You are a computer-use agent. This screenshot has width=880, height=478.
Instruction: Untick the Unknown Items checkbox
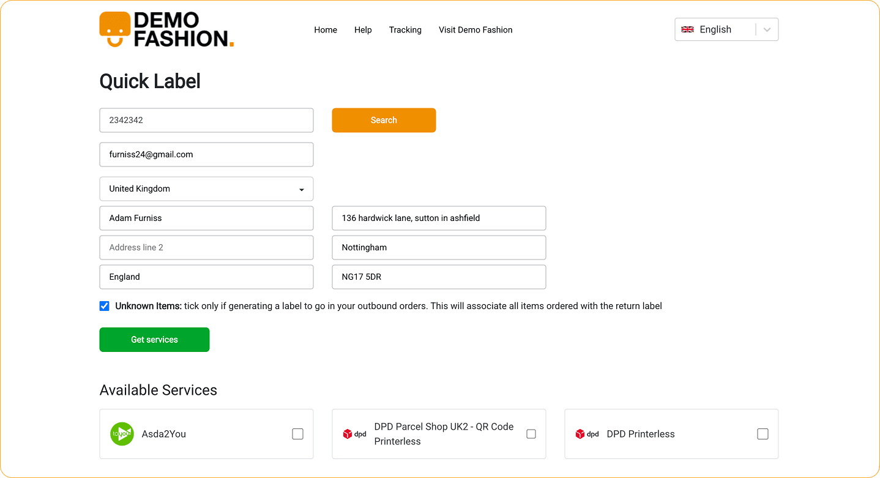tap(105, 306)
